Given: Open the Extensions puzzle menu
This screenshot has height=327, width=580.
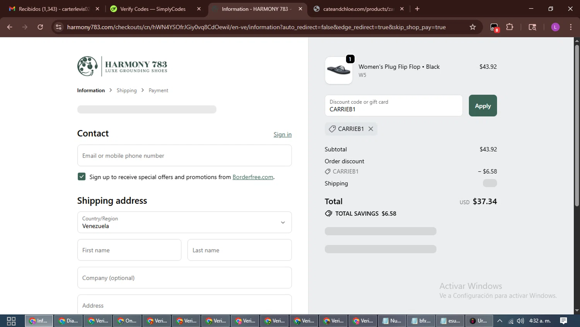Looking at the screenshot, I should click(x=510, y=27).
